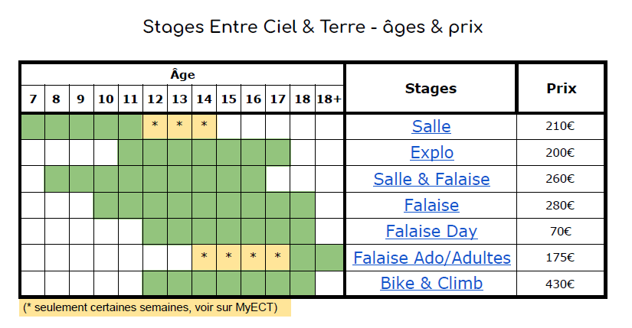632x328 pixels.
Task: Open the Falaise stage link
Action: 431,205
